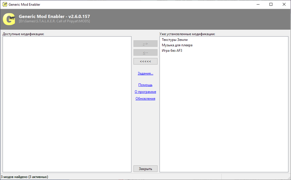Maximize the Generic Mod Enabler window
This screenshot has width=291, height=180.
point(271,4)
